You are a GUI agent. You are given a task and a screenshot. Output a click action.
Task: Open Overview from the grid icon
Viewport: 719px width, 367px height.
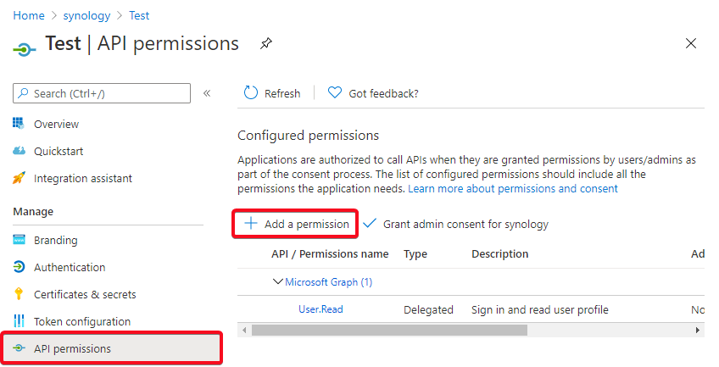pos(19,123)
